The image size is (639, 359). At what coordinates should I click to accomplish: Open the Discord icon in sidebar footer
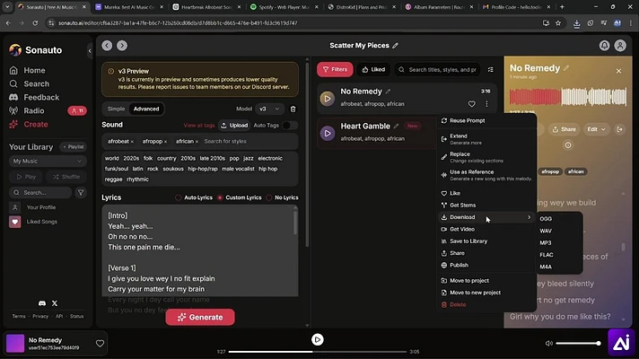click(42, 303)
